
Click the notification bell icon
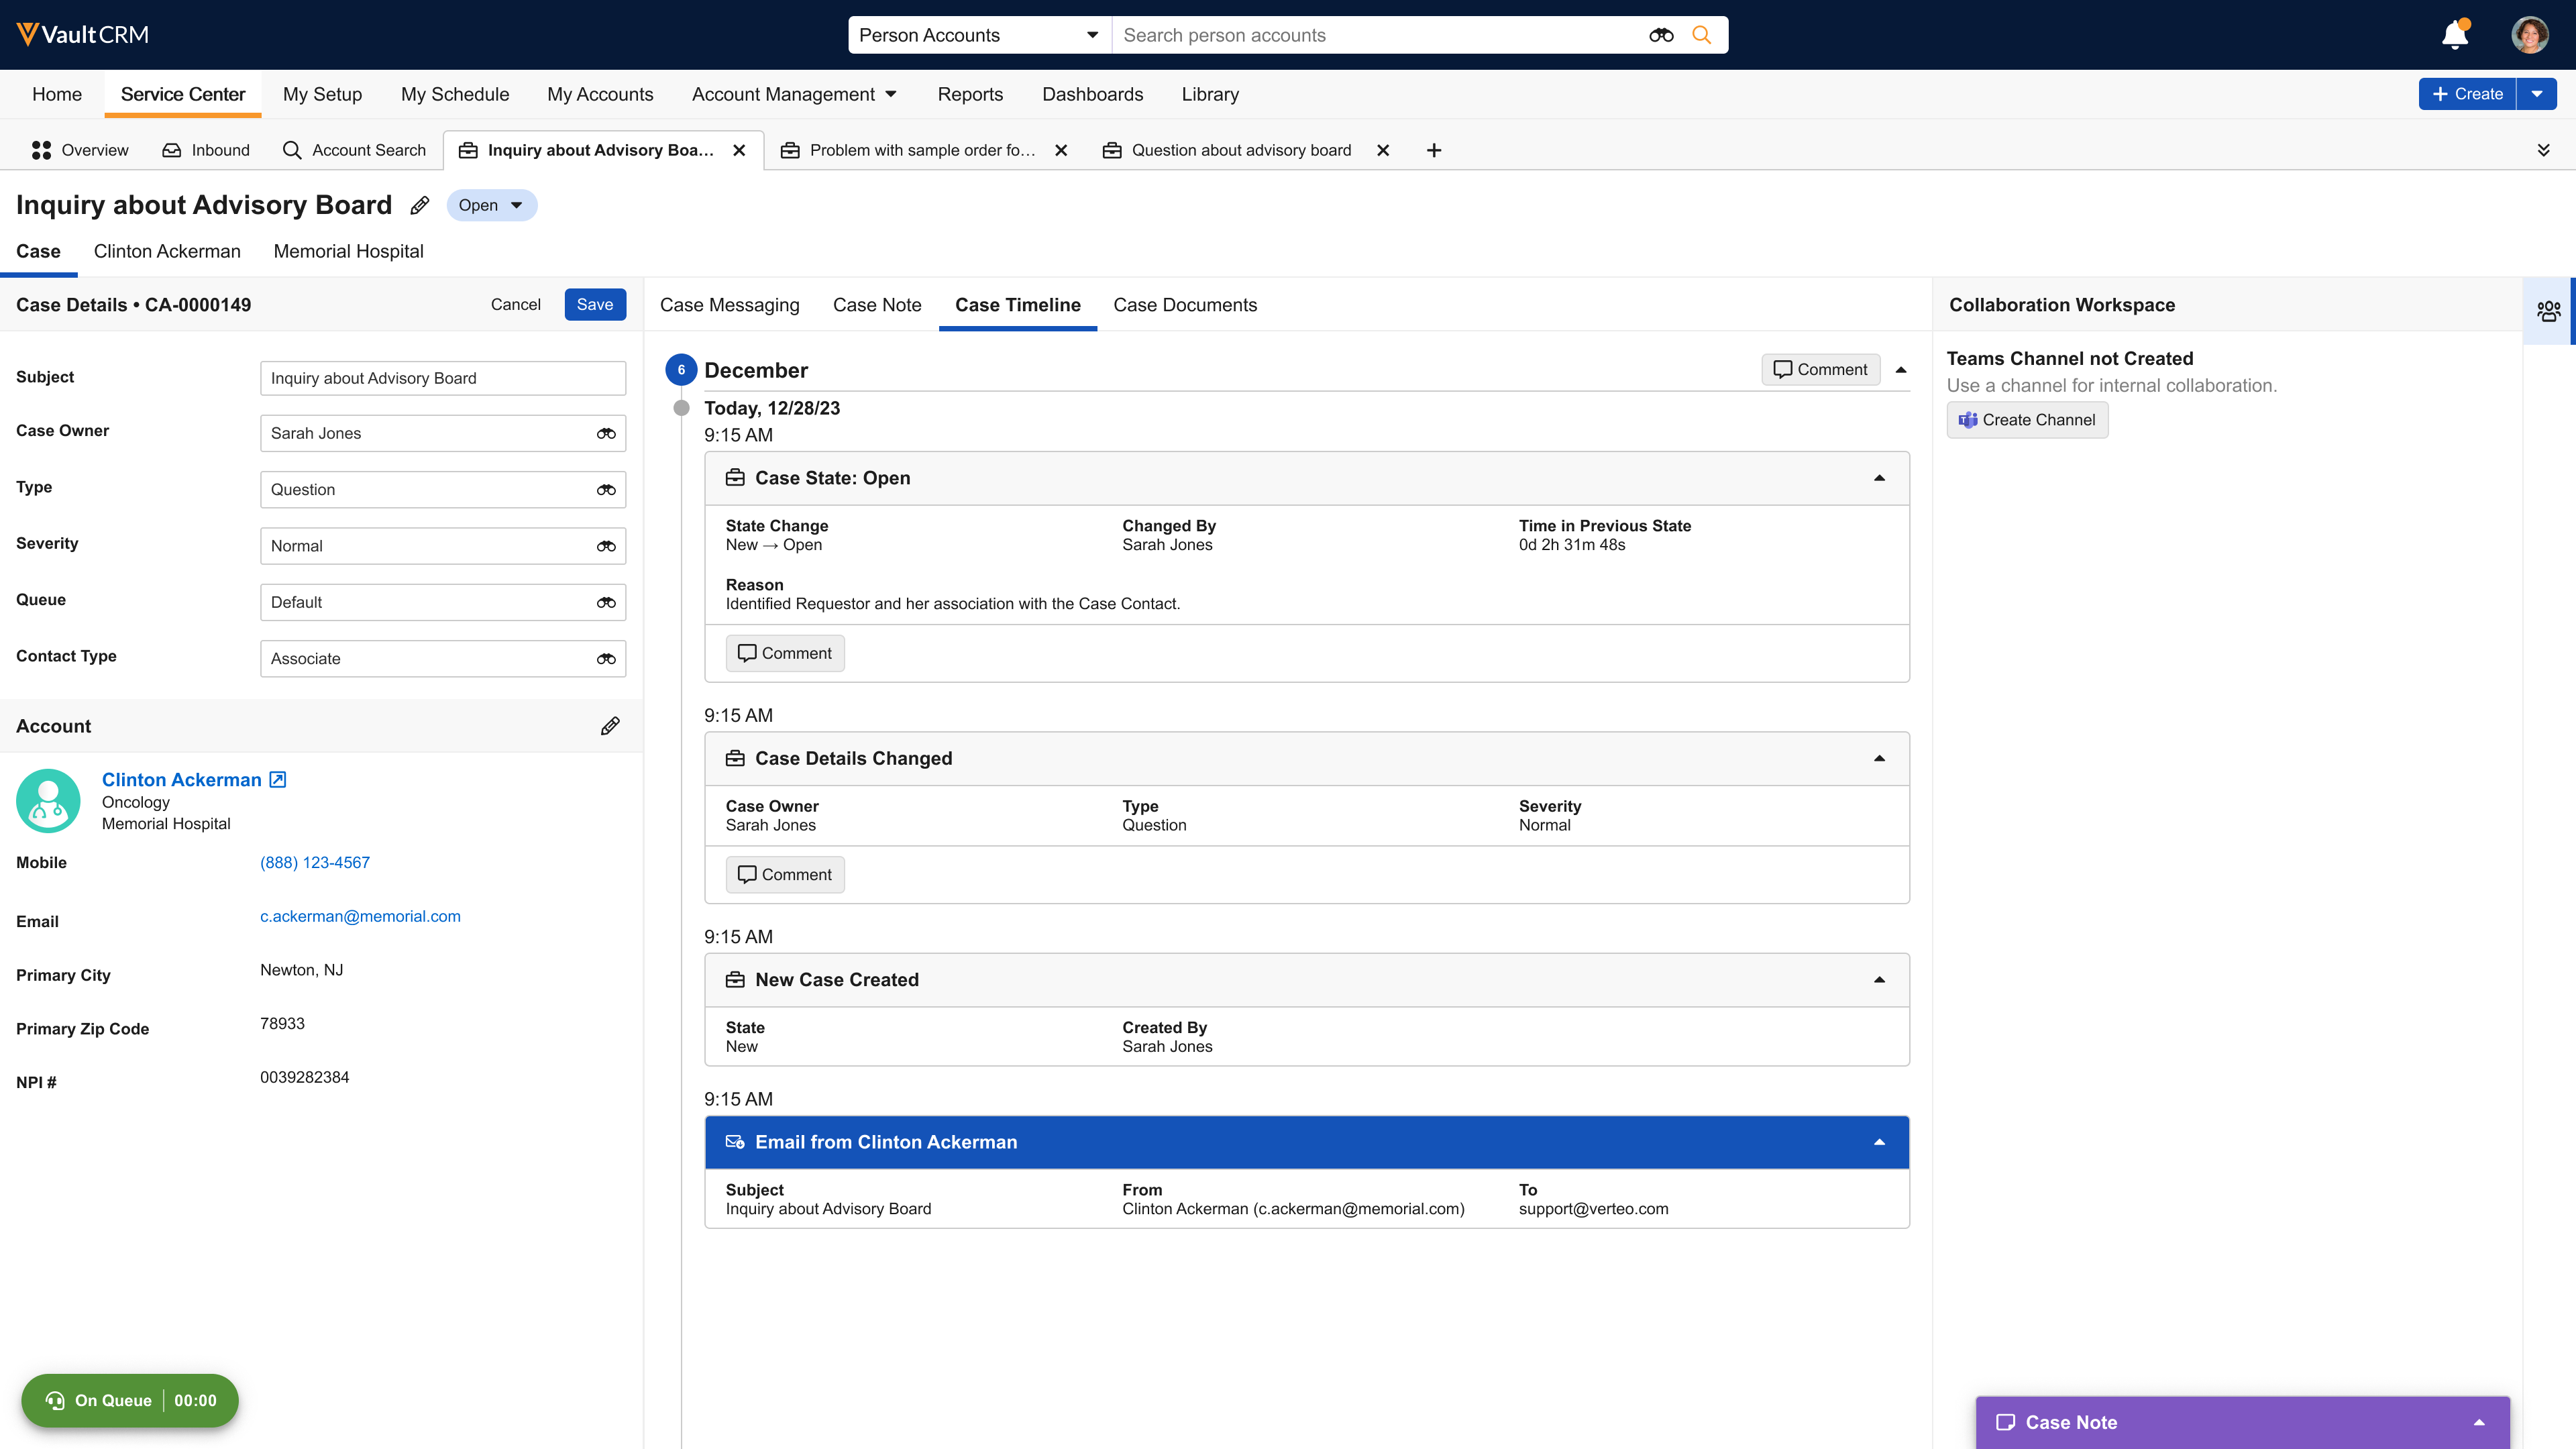[2454, 35]
